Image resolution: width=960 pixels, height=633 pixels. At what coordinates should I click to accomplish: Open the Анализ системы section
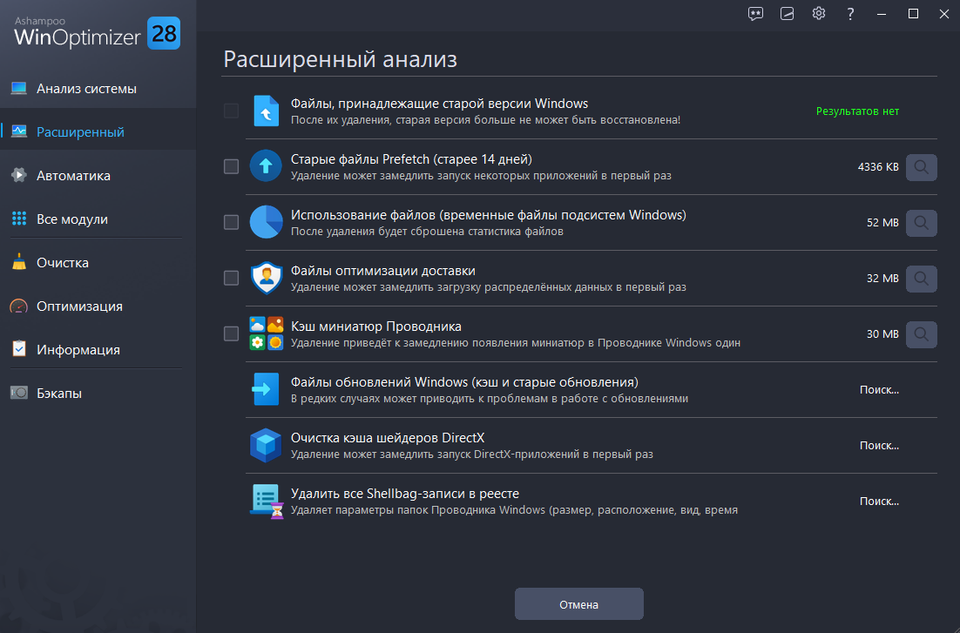[x=98, y=88]
